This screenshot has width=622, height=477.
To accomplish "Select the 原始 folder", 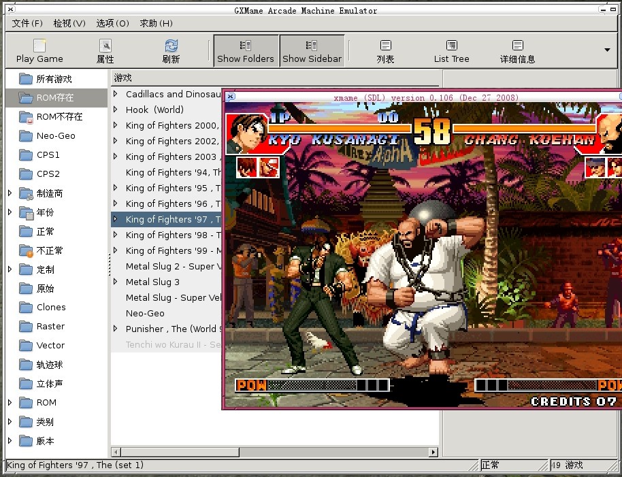I will pos(56,289).
